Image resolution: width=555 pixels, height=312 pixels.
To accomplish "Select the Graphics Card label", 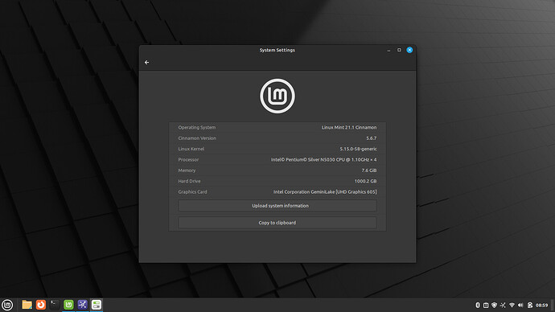I will pos(192,191).
